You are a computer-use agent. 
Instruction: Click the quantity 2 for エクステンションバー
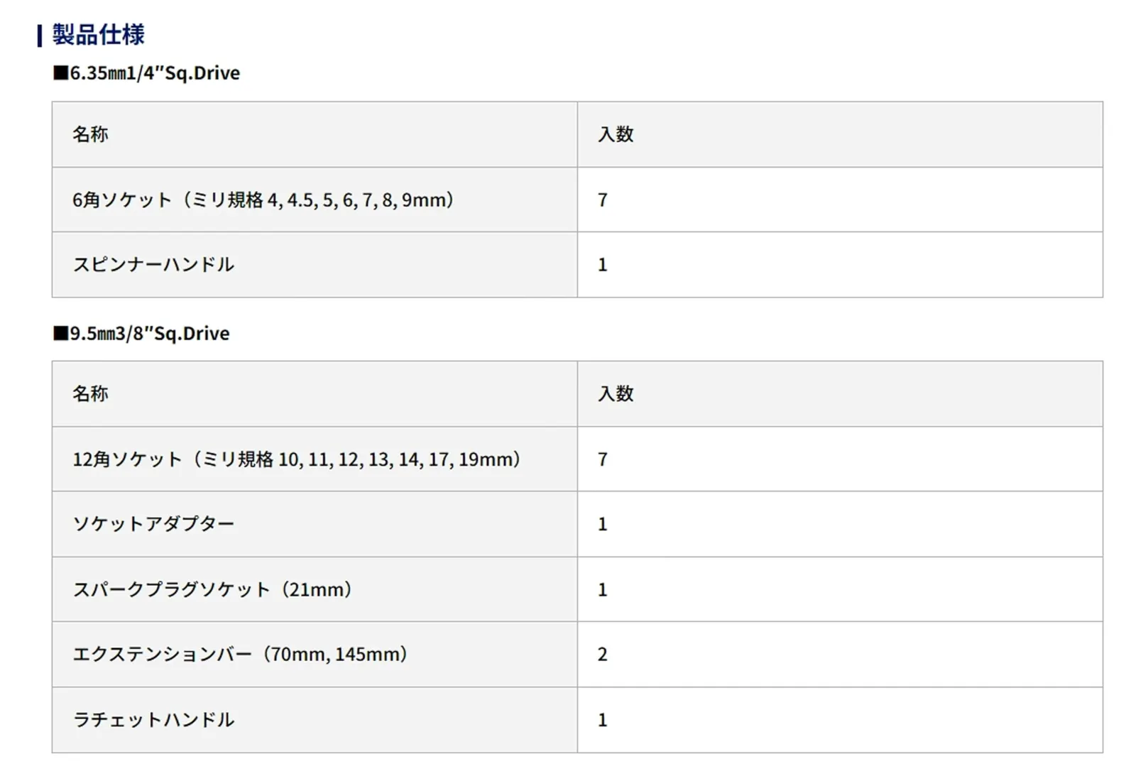tap(603, 654)
